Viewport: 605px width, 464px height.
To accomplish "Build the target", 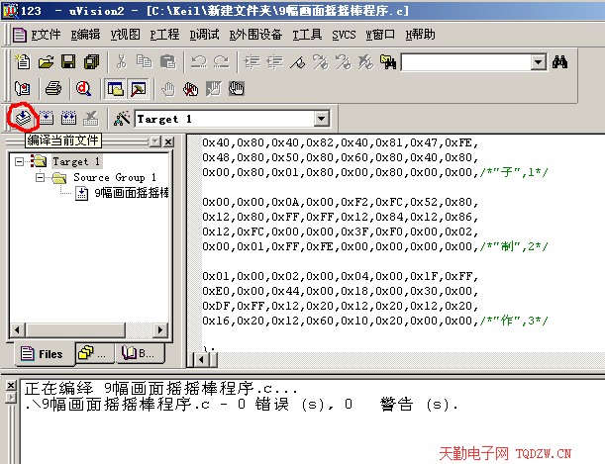I will pyautogui.click(x=46, y=118).
